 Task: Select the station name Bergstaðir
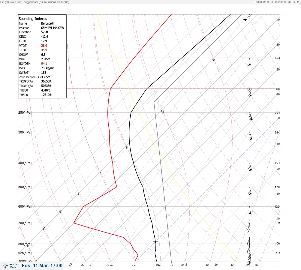click(x=48, y=23)
